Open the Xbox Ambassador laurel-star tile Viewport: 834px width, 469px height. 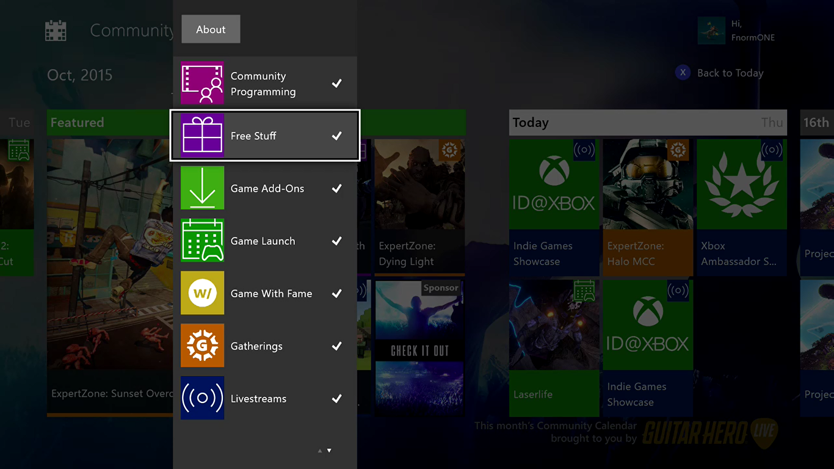[742, 184]
